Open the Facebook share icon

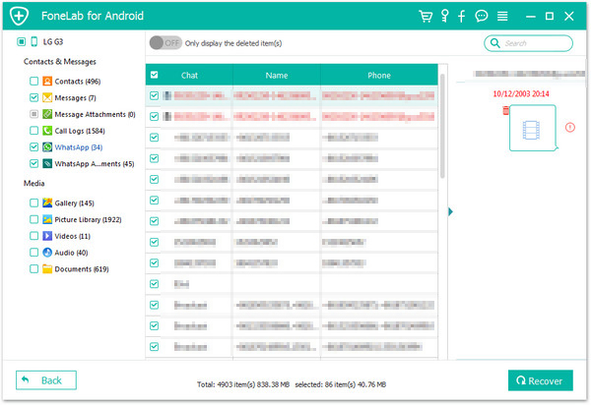click(461, 16)
